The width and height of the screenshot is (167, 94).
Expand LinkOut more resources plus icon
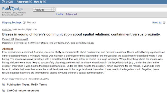tap(4, 90)
